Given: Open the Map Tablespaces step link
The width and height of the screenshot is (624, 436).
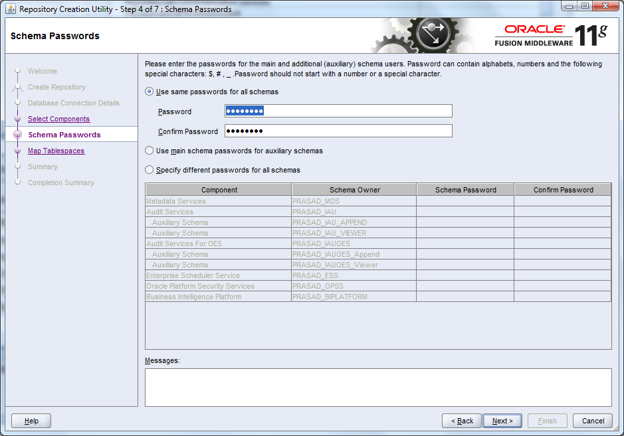Looking at the screenshot, I should [56, 151].
